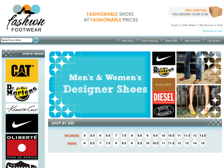Open the Nike logo in Shop By Brand sidebar
Screen dimensions: 224x168
[x=22, y=123]
